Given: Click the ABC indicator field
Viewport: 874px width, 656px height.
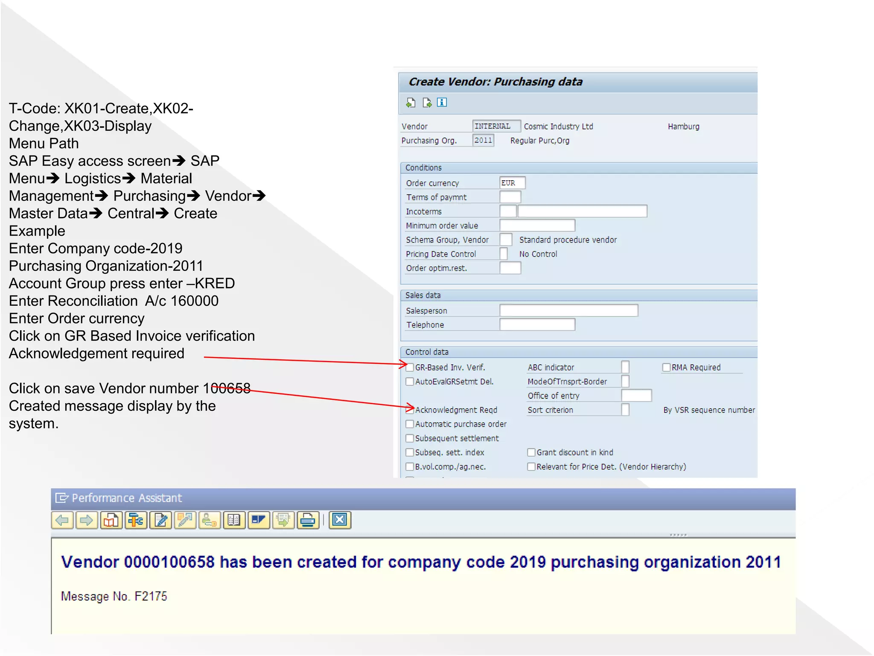Looking at the screenshot, I should click(x=625, y=367).
